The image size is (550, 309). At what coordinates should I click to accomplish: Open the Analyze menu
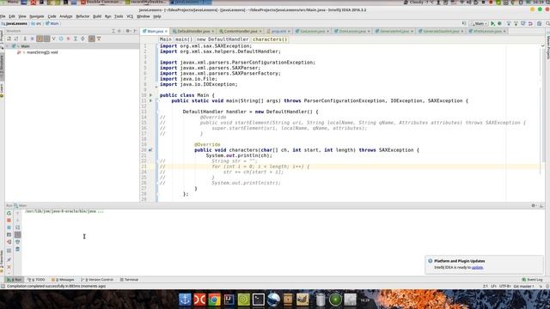(65, 16)
